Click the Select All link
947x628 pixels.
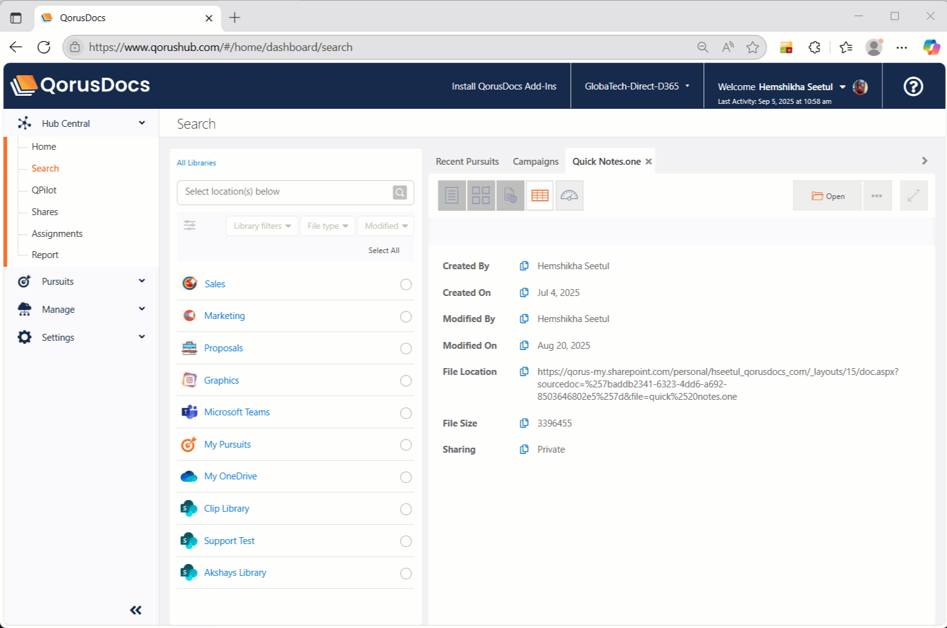pyautogui.click(x=384, y=251)
